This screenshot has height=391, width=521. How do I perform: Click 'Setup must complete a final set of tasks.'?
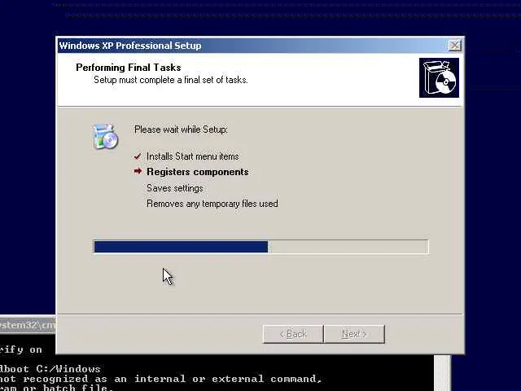[171, 80]
